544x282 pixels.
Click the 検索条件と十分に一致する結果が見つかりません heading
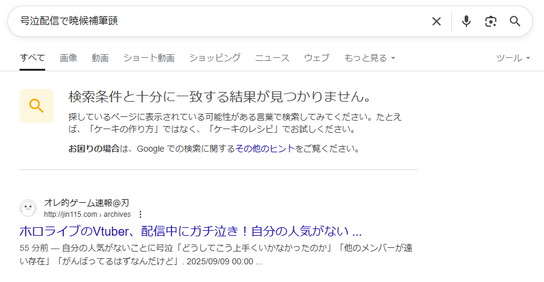point(220,96)
